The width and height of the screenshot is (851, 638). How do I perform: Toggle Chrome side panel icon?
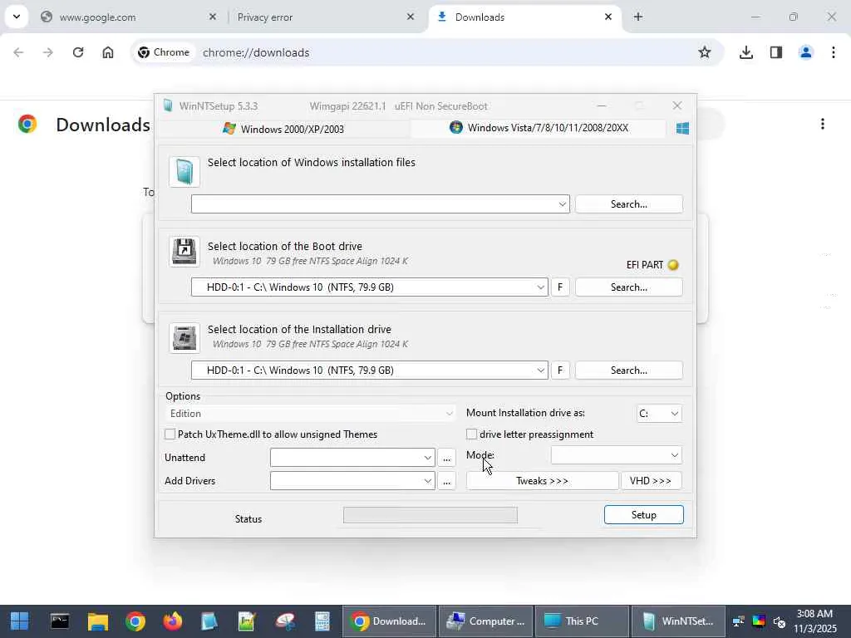point(776,52)
